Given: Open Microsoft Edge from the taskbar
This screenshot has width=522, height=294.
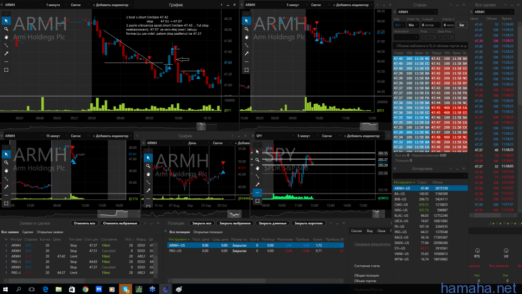Looking at the screenshot, I should (x=45, y=289).
